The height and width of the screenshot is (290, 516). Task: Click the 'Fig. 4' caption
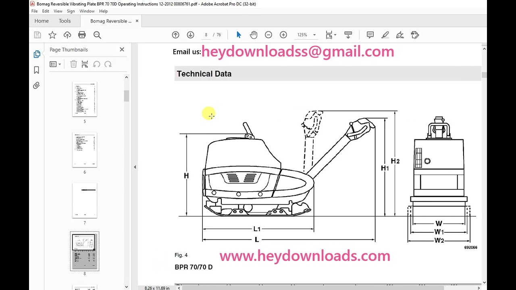[x=181, y=255]
